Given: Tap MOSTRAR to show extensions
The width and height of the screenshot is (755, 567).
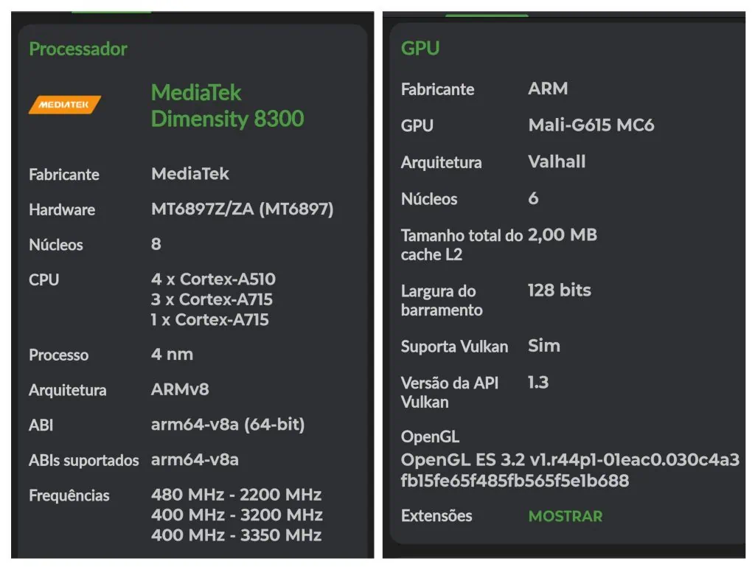Looking at the screenshot, I should pyautogui.click(x=565, y=516).
